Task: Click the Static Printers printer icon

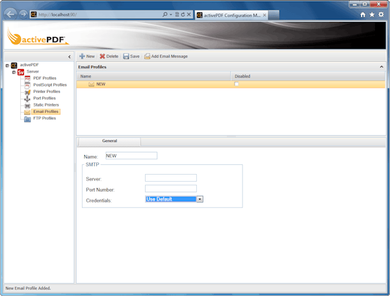Action: tap(27, 106)
